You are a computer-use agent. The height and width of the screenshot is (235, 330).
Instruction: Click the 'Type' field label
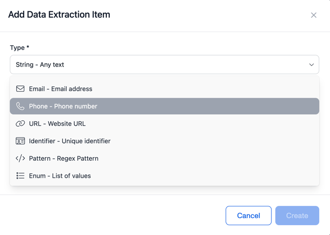click(17, 48)
